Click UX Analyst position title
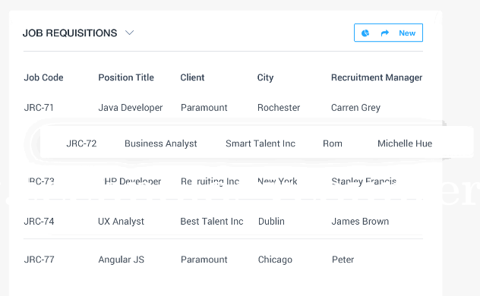The image size is (480, 296). (121, 222)
